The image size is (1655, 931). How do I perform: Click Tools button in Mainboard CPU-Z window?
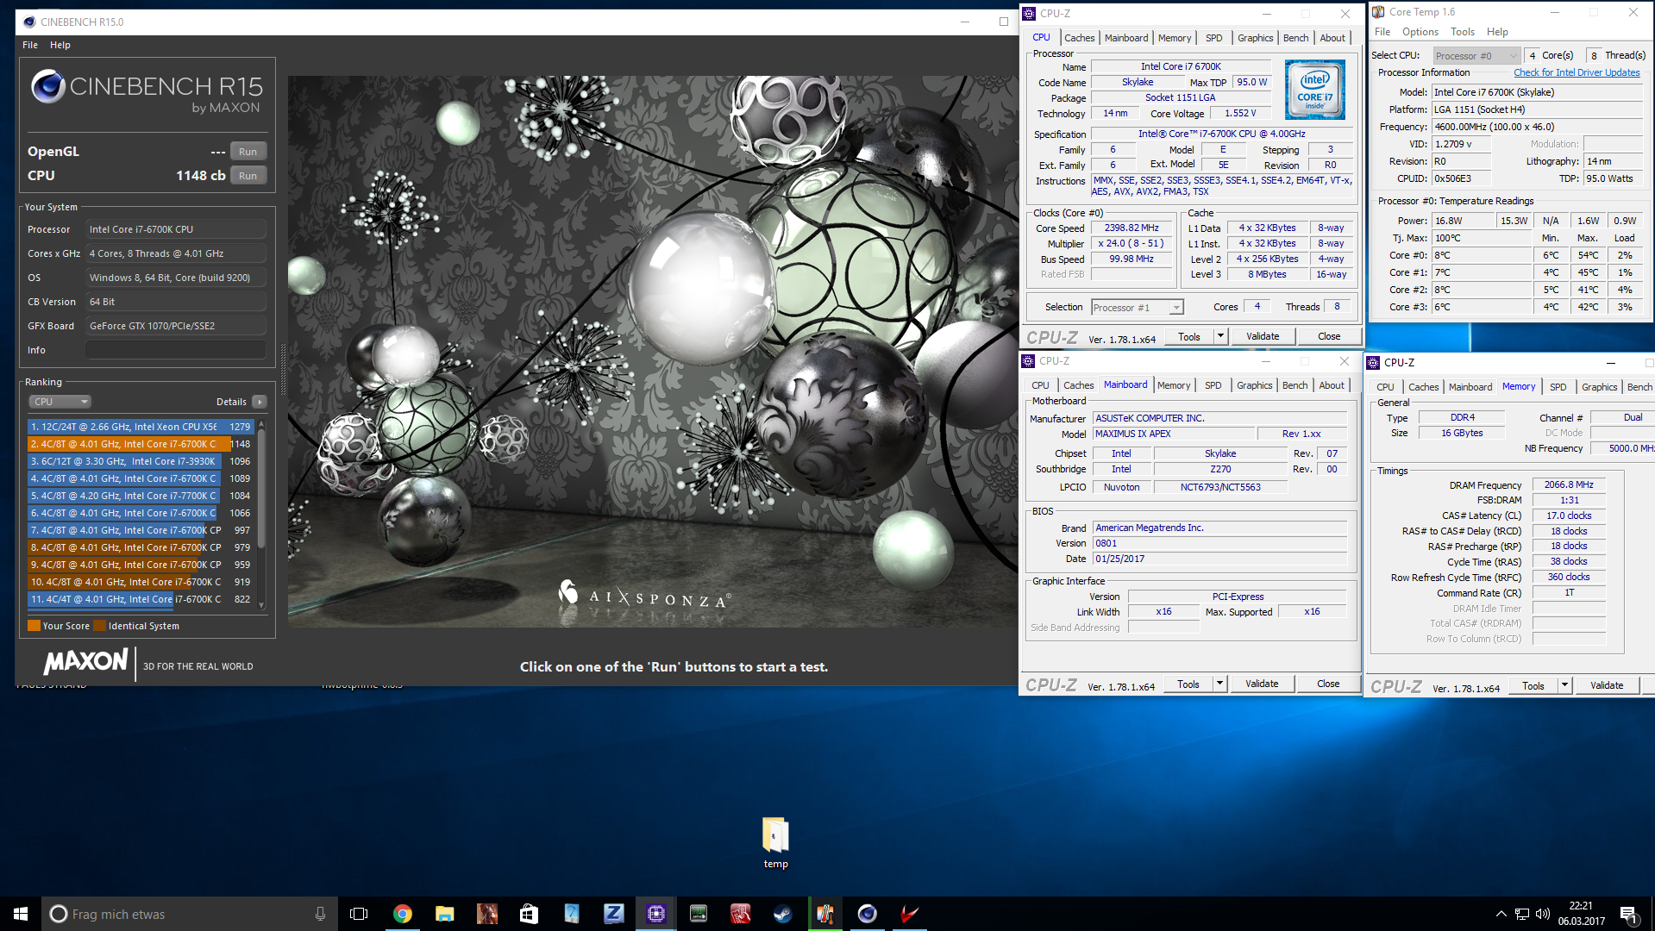[x=1188, y=684]
